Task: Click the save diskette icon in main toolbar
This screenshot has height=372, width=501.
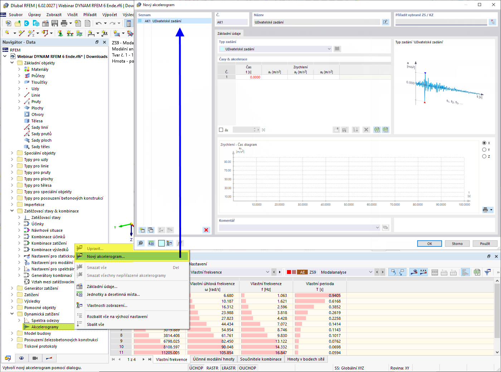Action: (55, 23)
